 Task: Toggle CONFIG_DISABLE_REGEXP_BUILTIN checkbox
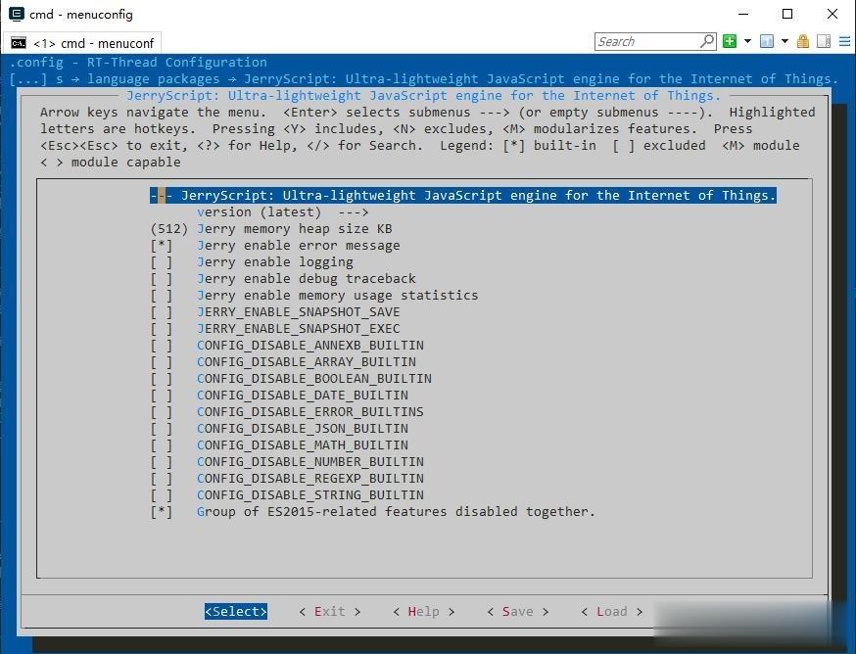(x=161, y=479)
